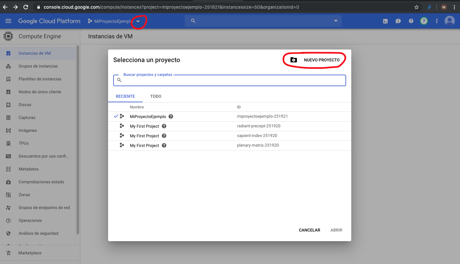Screen dimensions: 460x264
Task: Click the ABRIR button
Action: pyautogui.click(x=336, y=230)
